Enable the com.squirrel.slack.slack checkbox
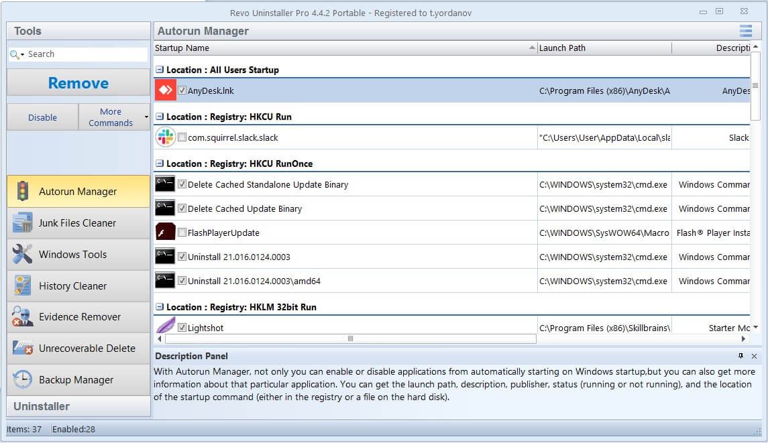Screen dimensions: 768x443 [x=182, y=137]
